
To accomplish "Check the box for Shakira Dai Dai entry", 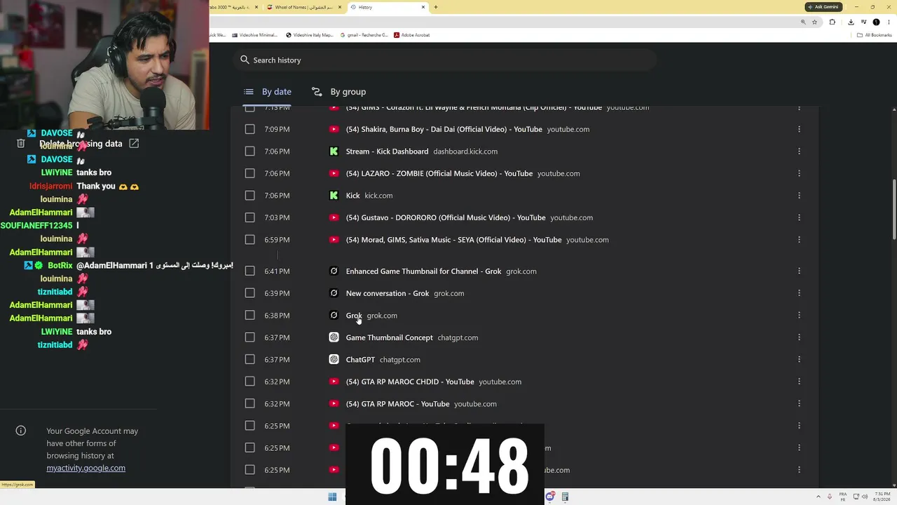I will coord(249,129).
